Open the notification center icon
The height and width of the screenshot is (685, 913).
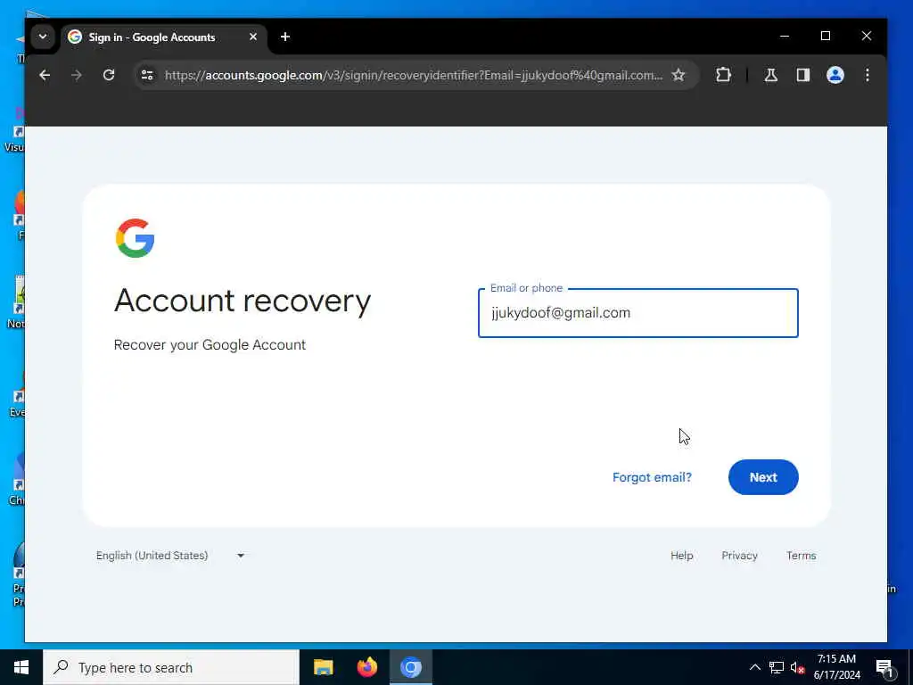click(x=885, y=667)
